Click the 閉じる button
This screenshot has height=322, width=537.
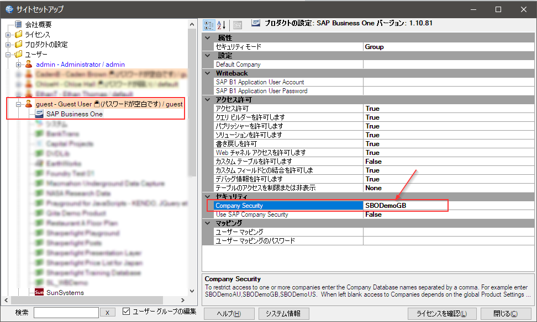click(x=506, y=314)
